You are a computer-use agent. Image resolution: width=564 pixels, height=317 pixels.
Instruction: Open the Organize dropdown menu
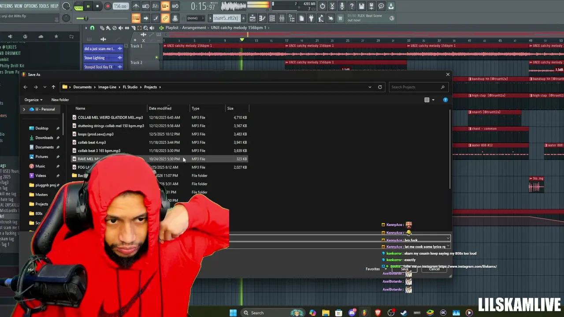[x=33, y=100]
